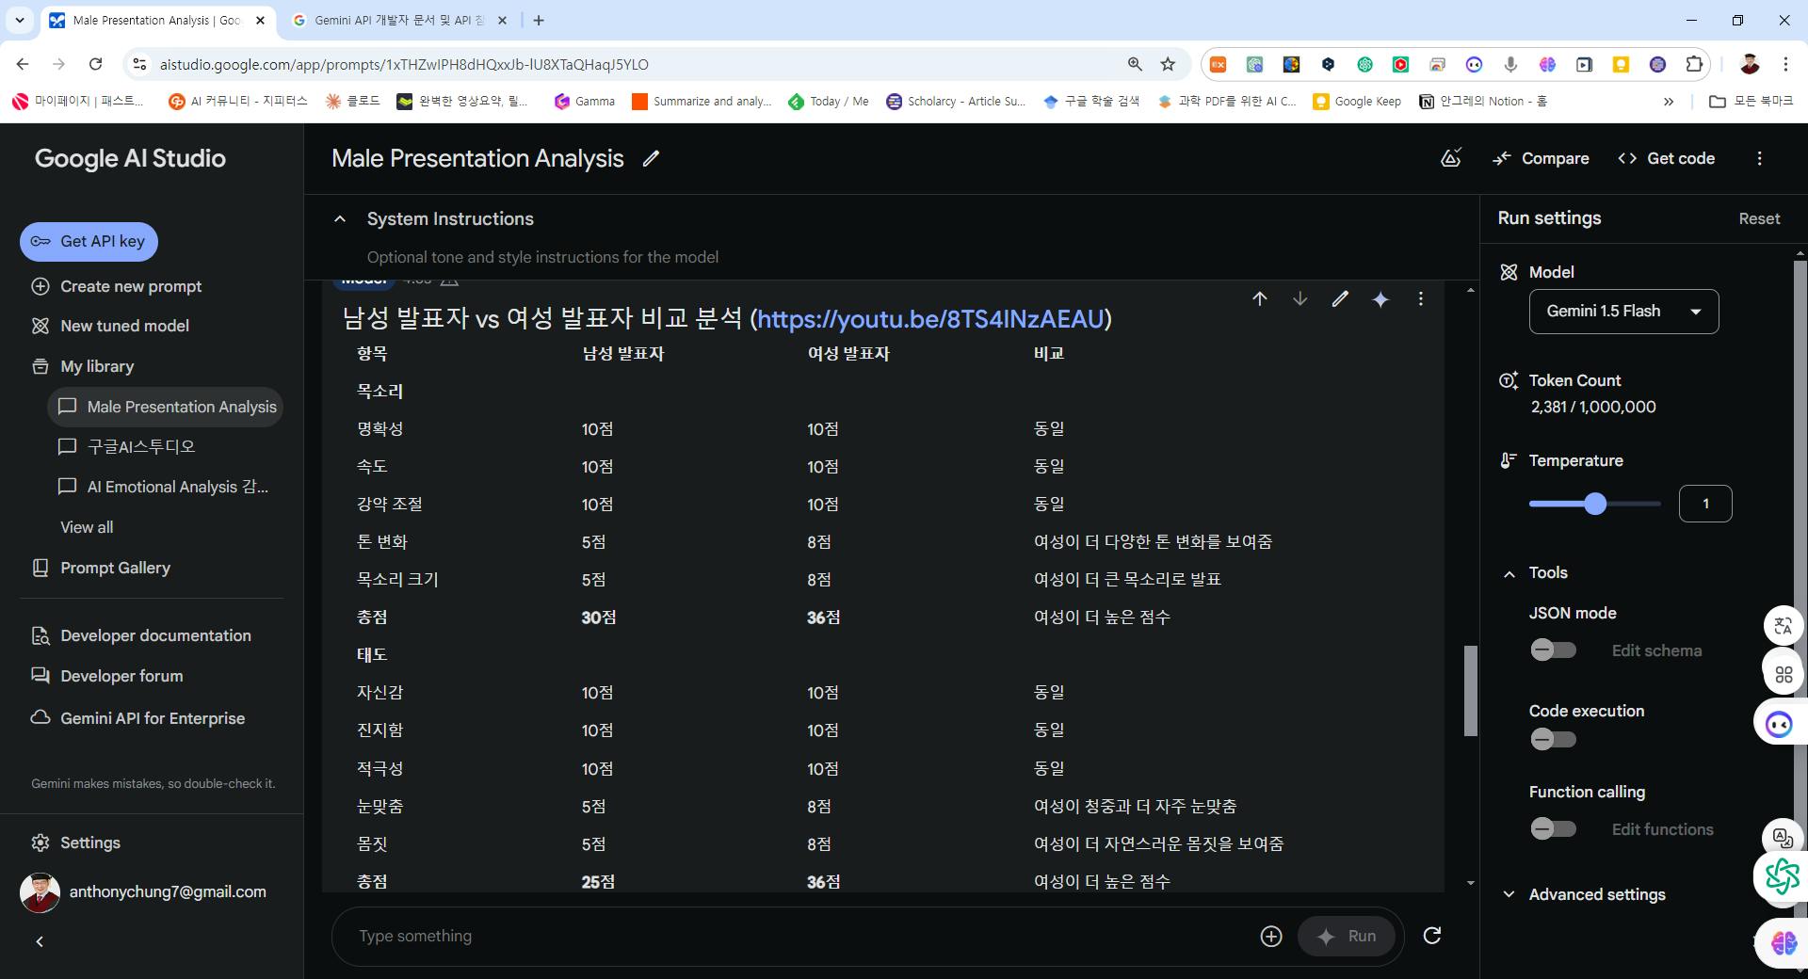Click the Google AI Studio logo
1808x979 pixels.
click(130, 158)
